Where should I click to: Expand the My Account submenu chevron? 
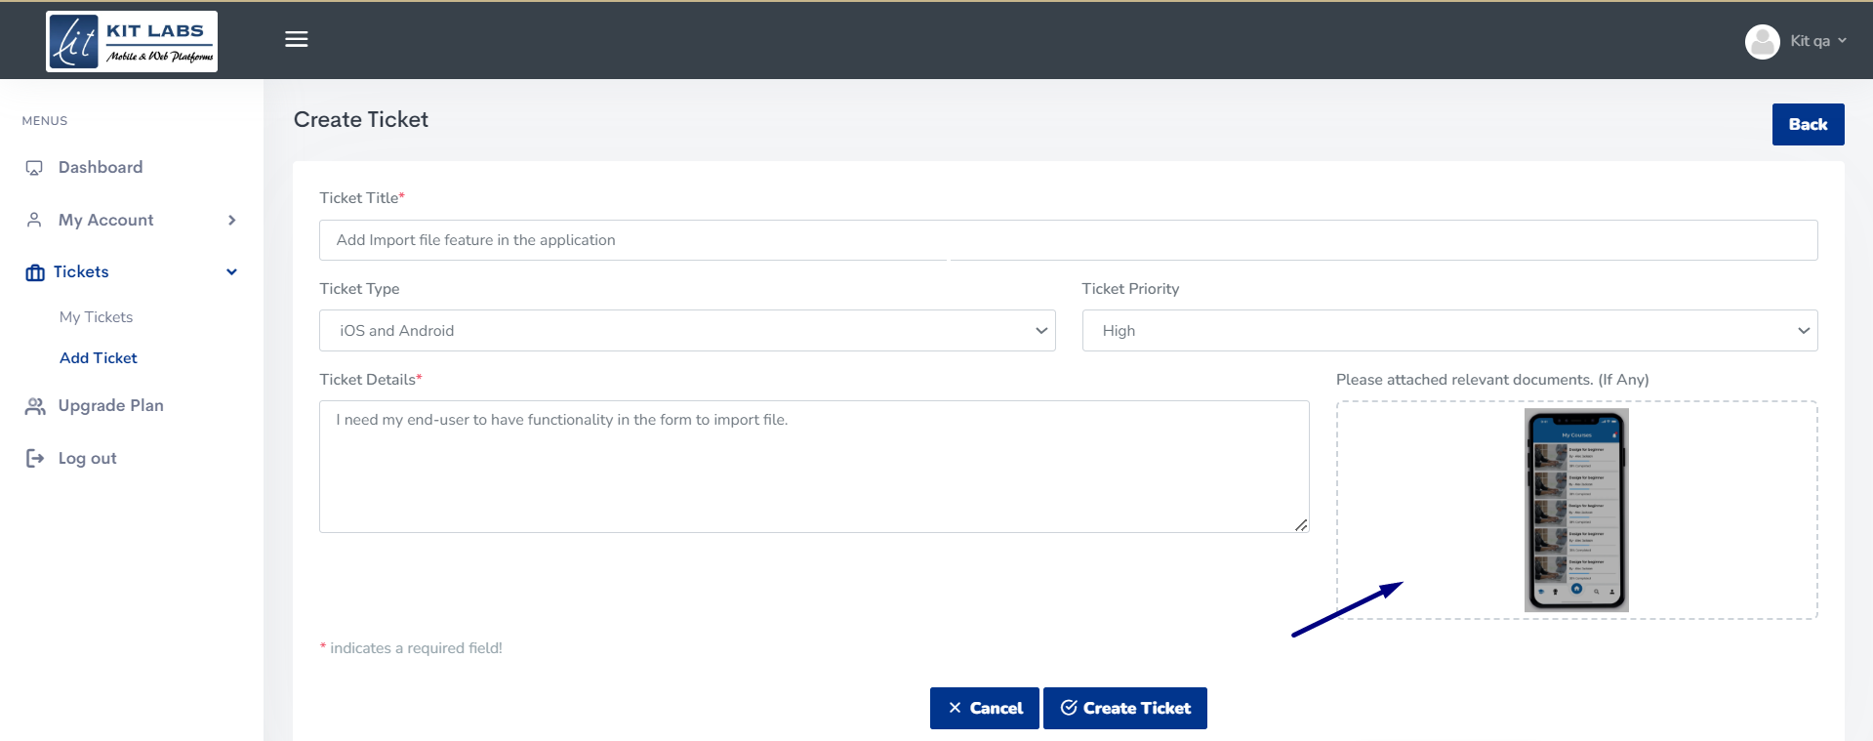[231, 220]
